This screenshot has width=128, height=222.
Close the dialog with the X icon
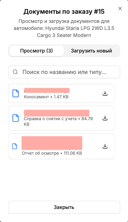click(120, 8)
